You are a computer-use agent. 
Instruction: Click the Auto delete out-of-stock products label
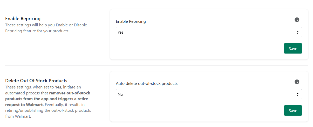pos(147,84)
